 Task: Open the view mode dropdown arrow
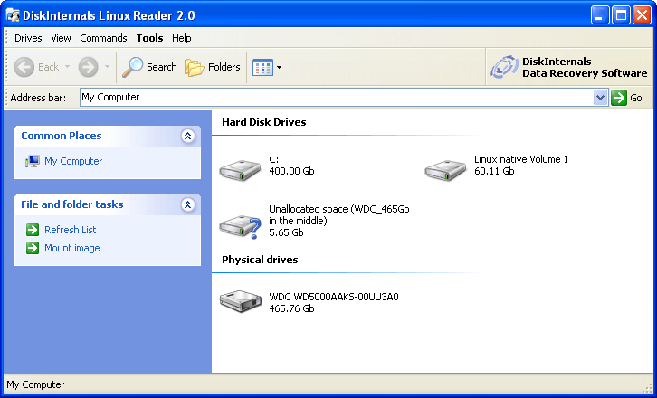pyautogui.click(x=279, y=68)
